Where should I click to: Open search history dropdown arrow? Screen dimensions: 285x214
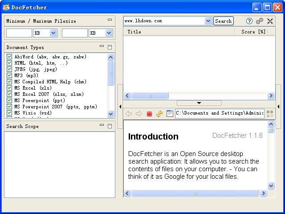point(208,21)
